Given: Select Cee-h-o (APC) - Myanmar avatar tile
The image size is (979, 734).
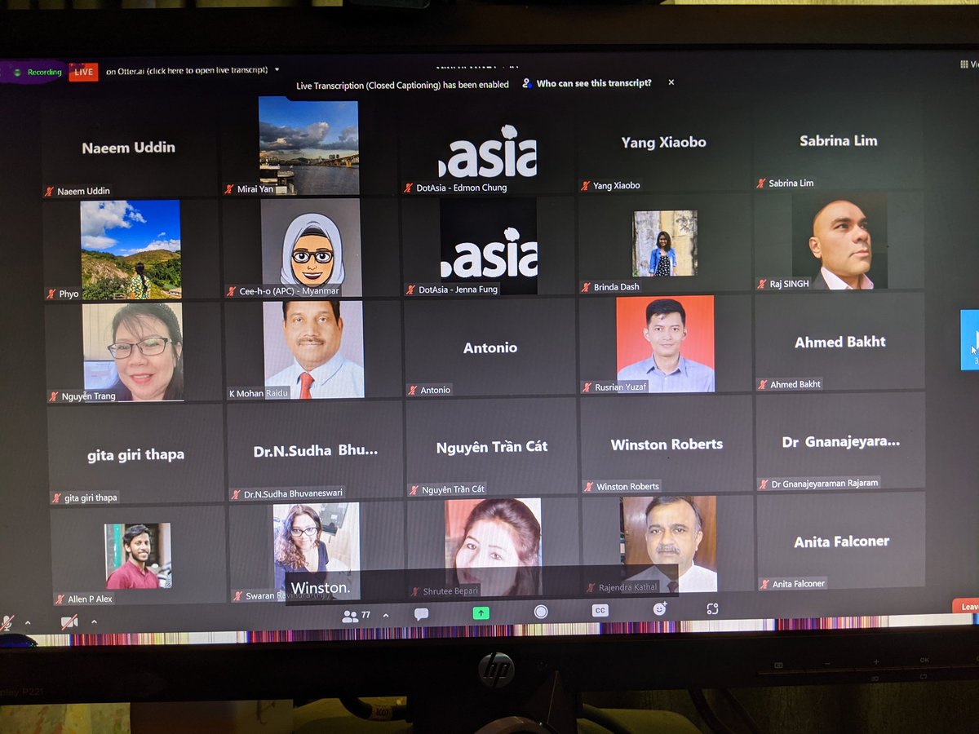Looking at the screenshot, I should click(310, 248).
